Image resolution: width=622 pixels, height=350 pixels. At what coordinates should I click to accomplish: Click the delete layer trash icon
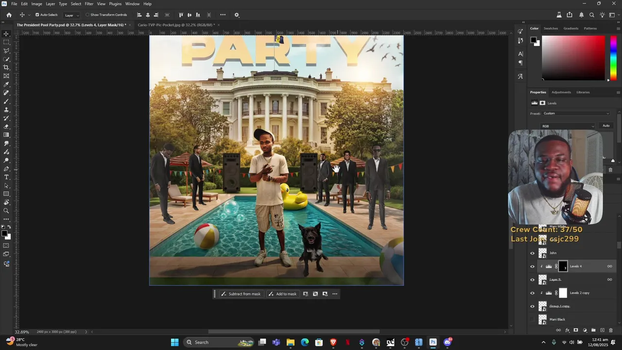[x=611, y=330]
